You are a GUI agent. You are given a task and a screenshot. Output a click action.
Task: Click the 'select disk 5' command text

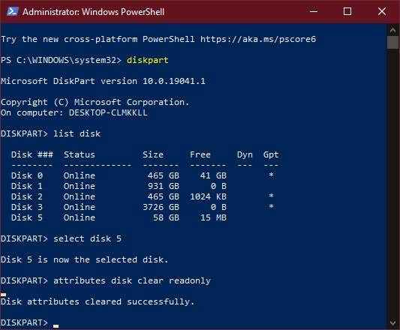tap(87, 238)
